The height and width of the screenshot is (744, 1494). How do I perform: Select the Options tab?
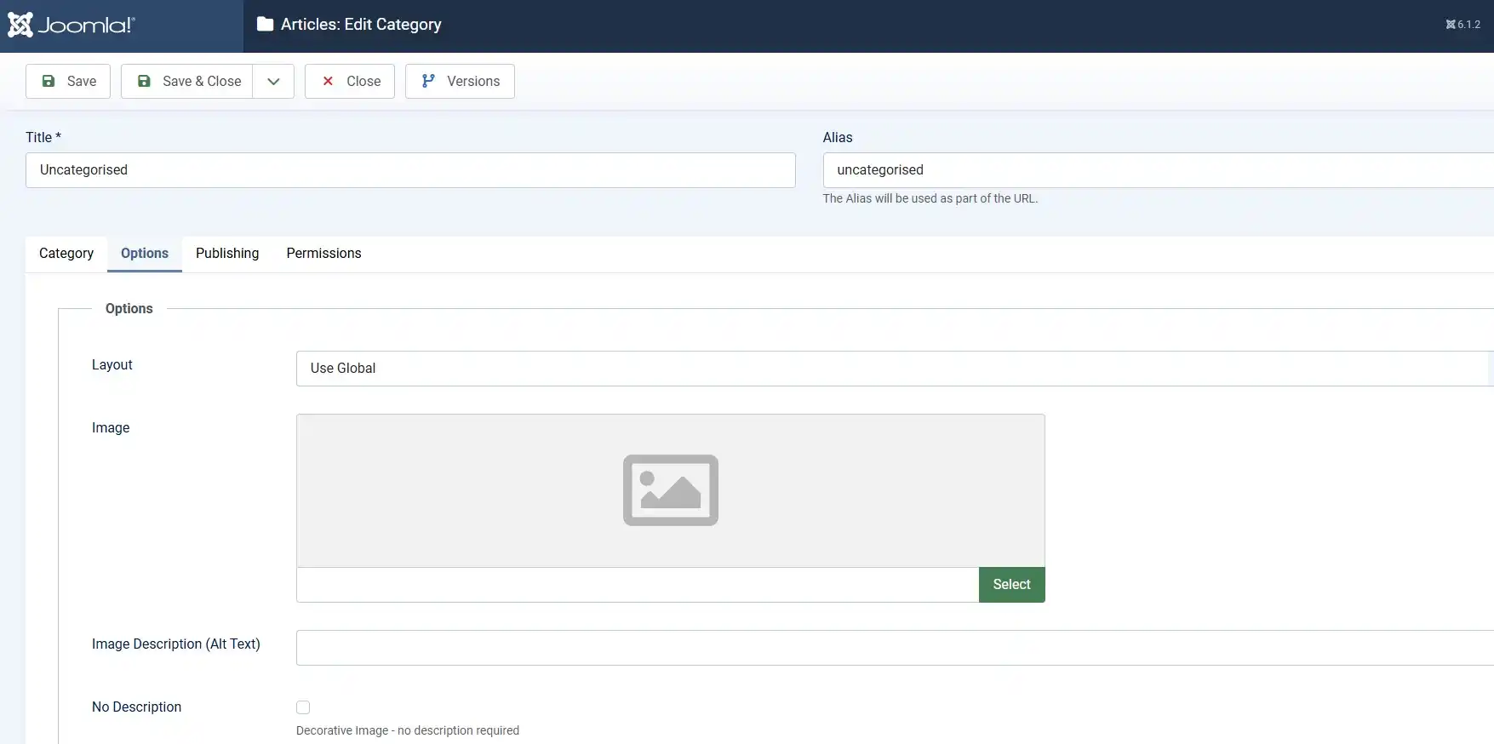tap(145, 254)
